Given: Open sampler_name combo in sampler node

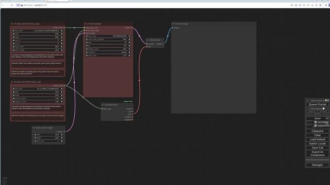Looking at the screenshot, I should 108,49.
